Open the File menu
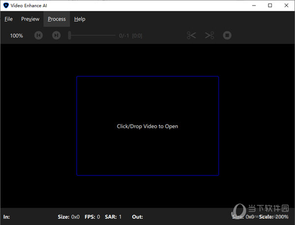295x225 pixels. click(x=9, y=19)
